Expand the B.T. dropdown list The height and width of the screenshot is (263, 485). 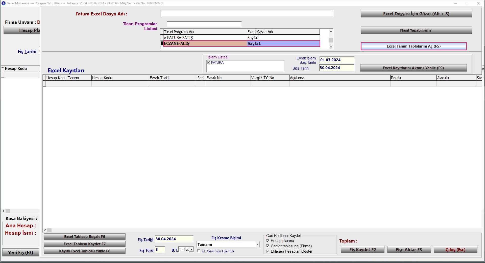point(191,250)
